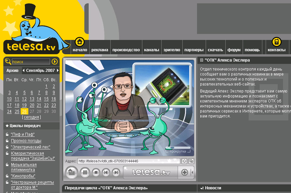Screen dimensions: 291x193
Task: Collapse the "ОТК" Алекса Экслера description panel
Action: (x=202, y=60)
